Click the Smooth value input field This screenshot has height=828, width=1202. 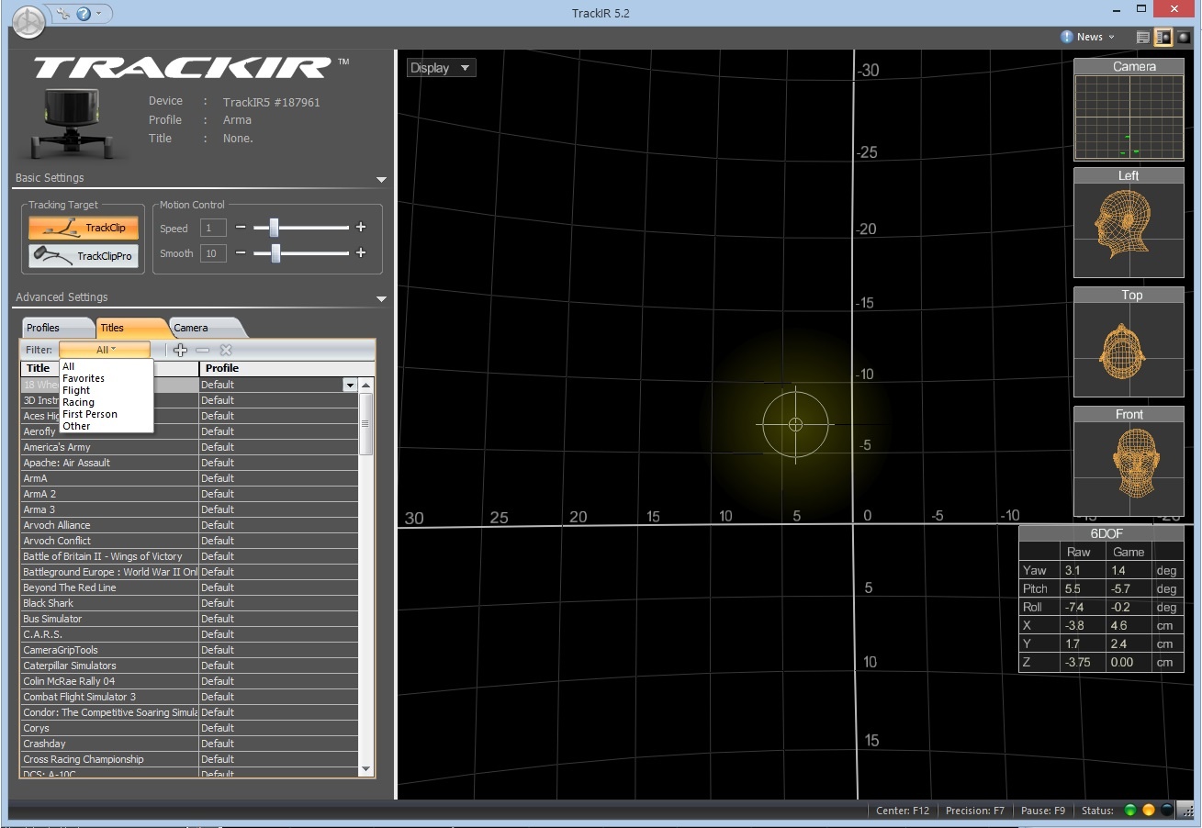(x=213, y=252)
